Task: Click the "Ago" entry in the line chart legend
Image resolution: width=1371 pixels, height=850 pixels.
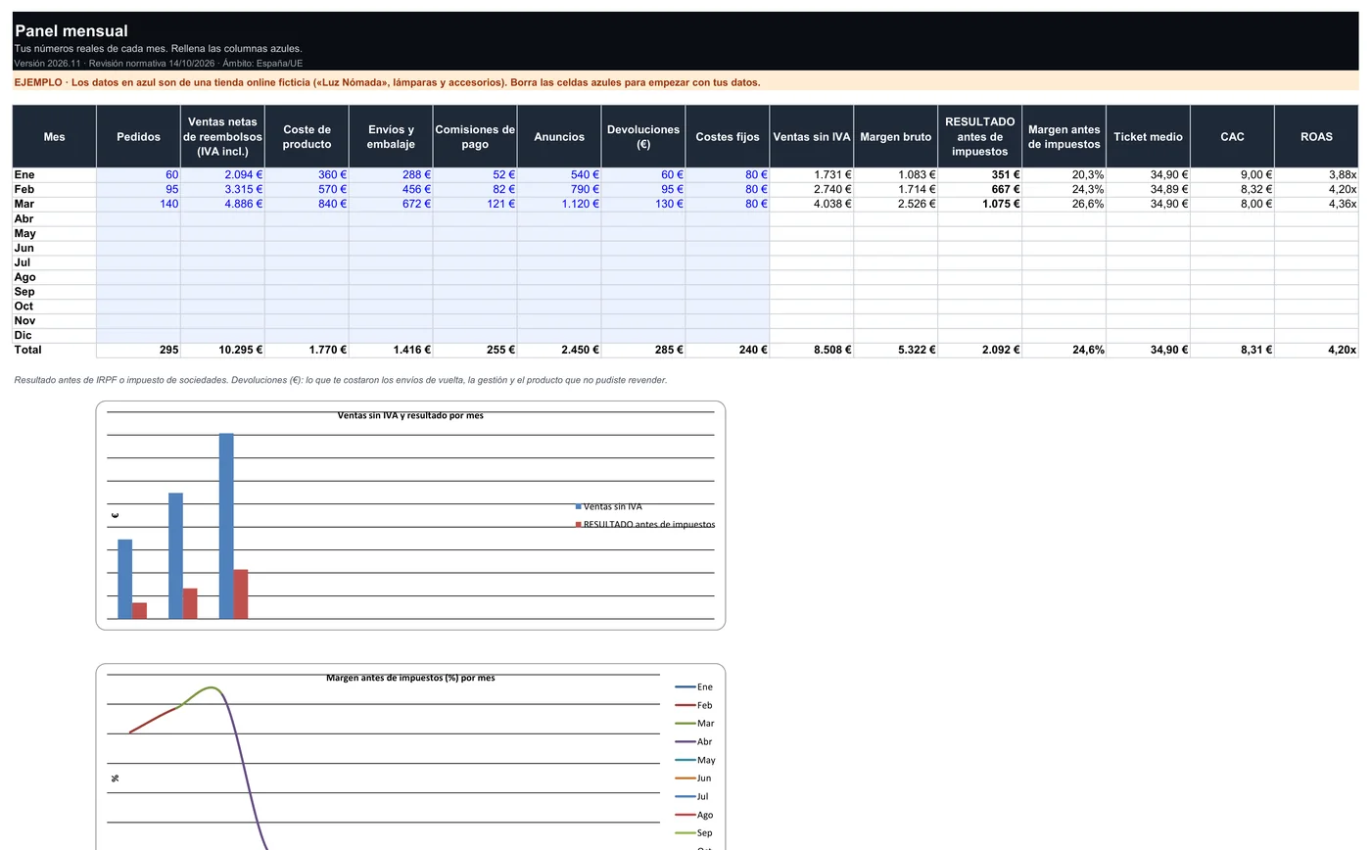Action: tap(694, 815)
